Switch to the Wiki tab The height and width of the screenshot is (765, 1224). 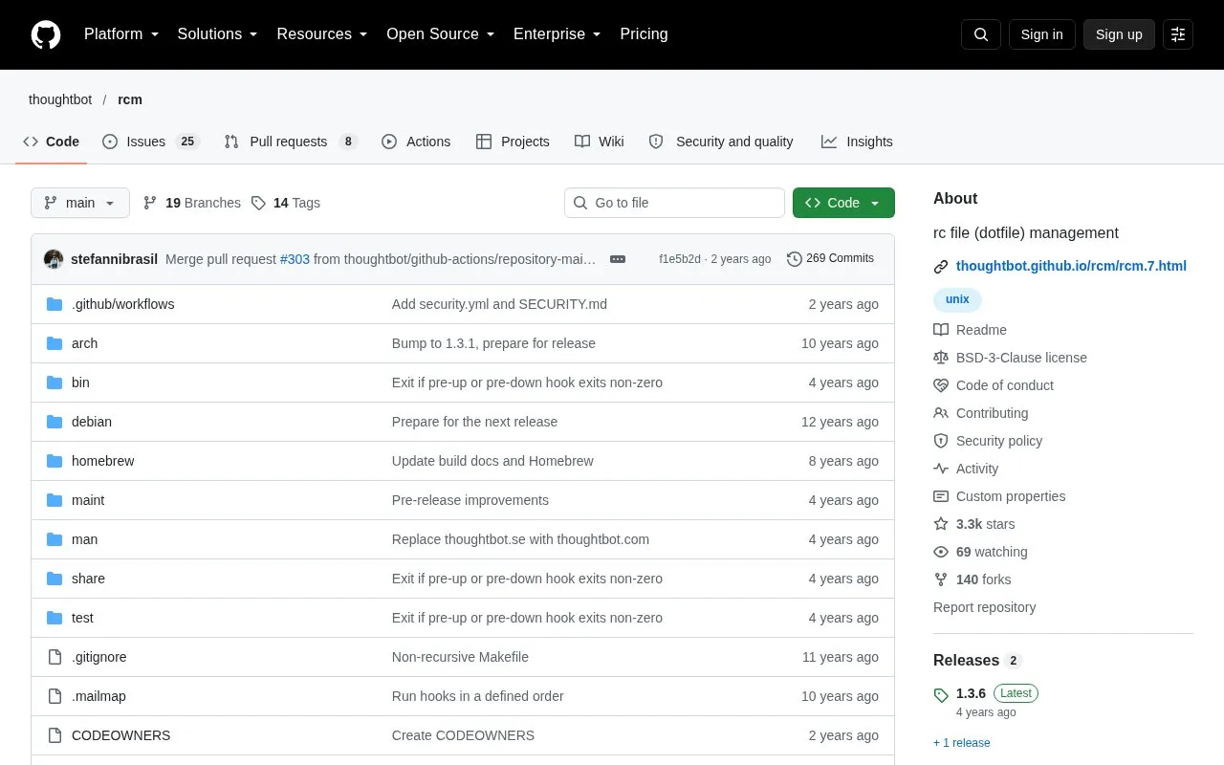600,142
